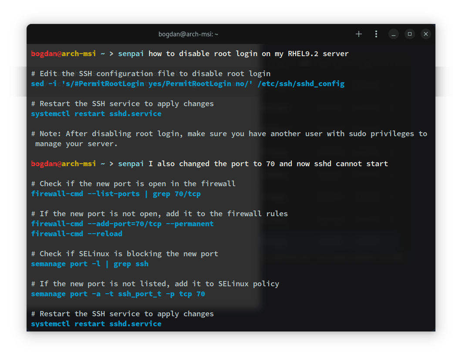Click comment 'Check if SELinux is blocking'
The image size is (462, 355).
[x=125, y=254]
